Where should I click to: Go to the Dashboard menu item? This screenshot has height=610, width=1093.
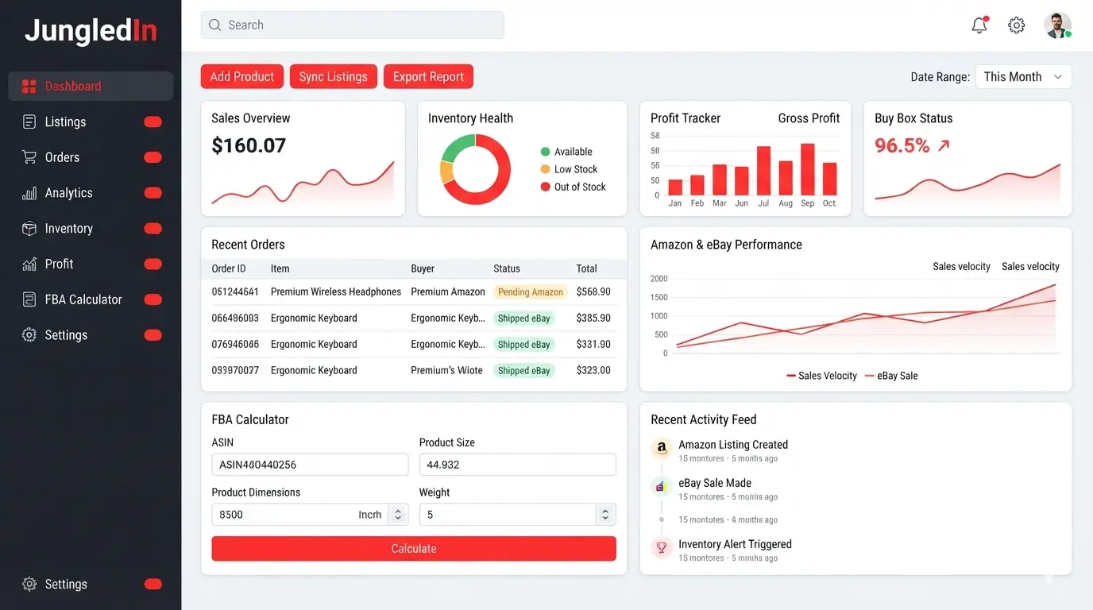pyautogui.click(x=91, y=87)
